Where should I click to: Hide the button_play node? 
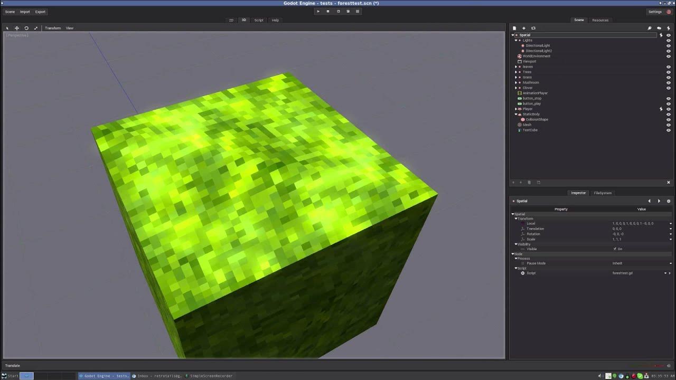pyautogui.click(x=669, y=104)
